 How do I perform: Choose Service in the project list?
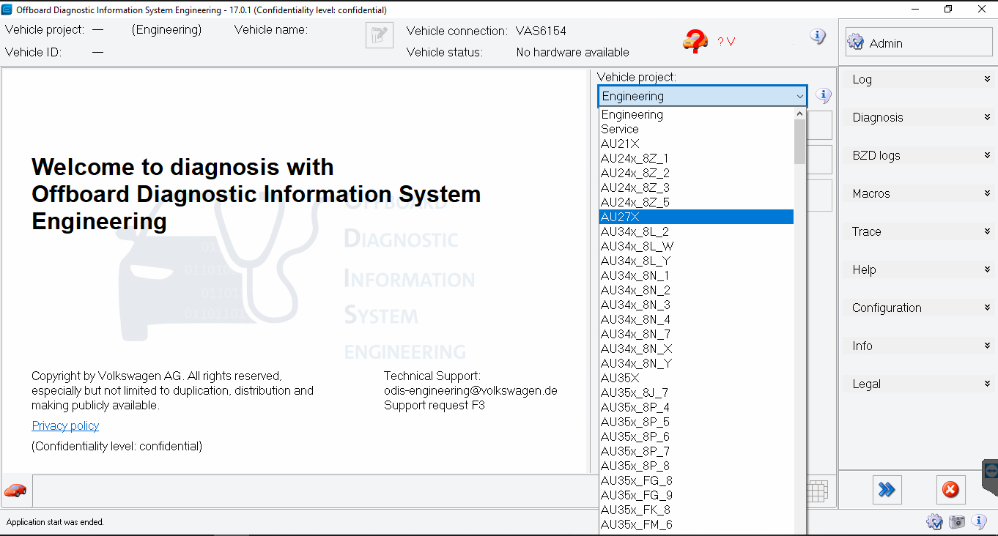point(620,129)
